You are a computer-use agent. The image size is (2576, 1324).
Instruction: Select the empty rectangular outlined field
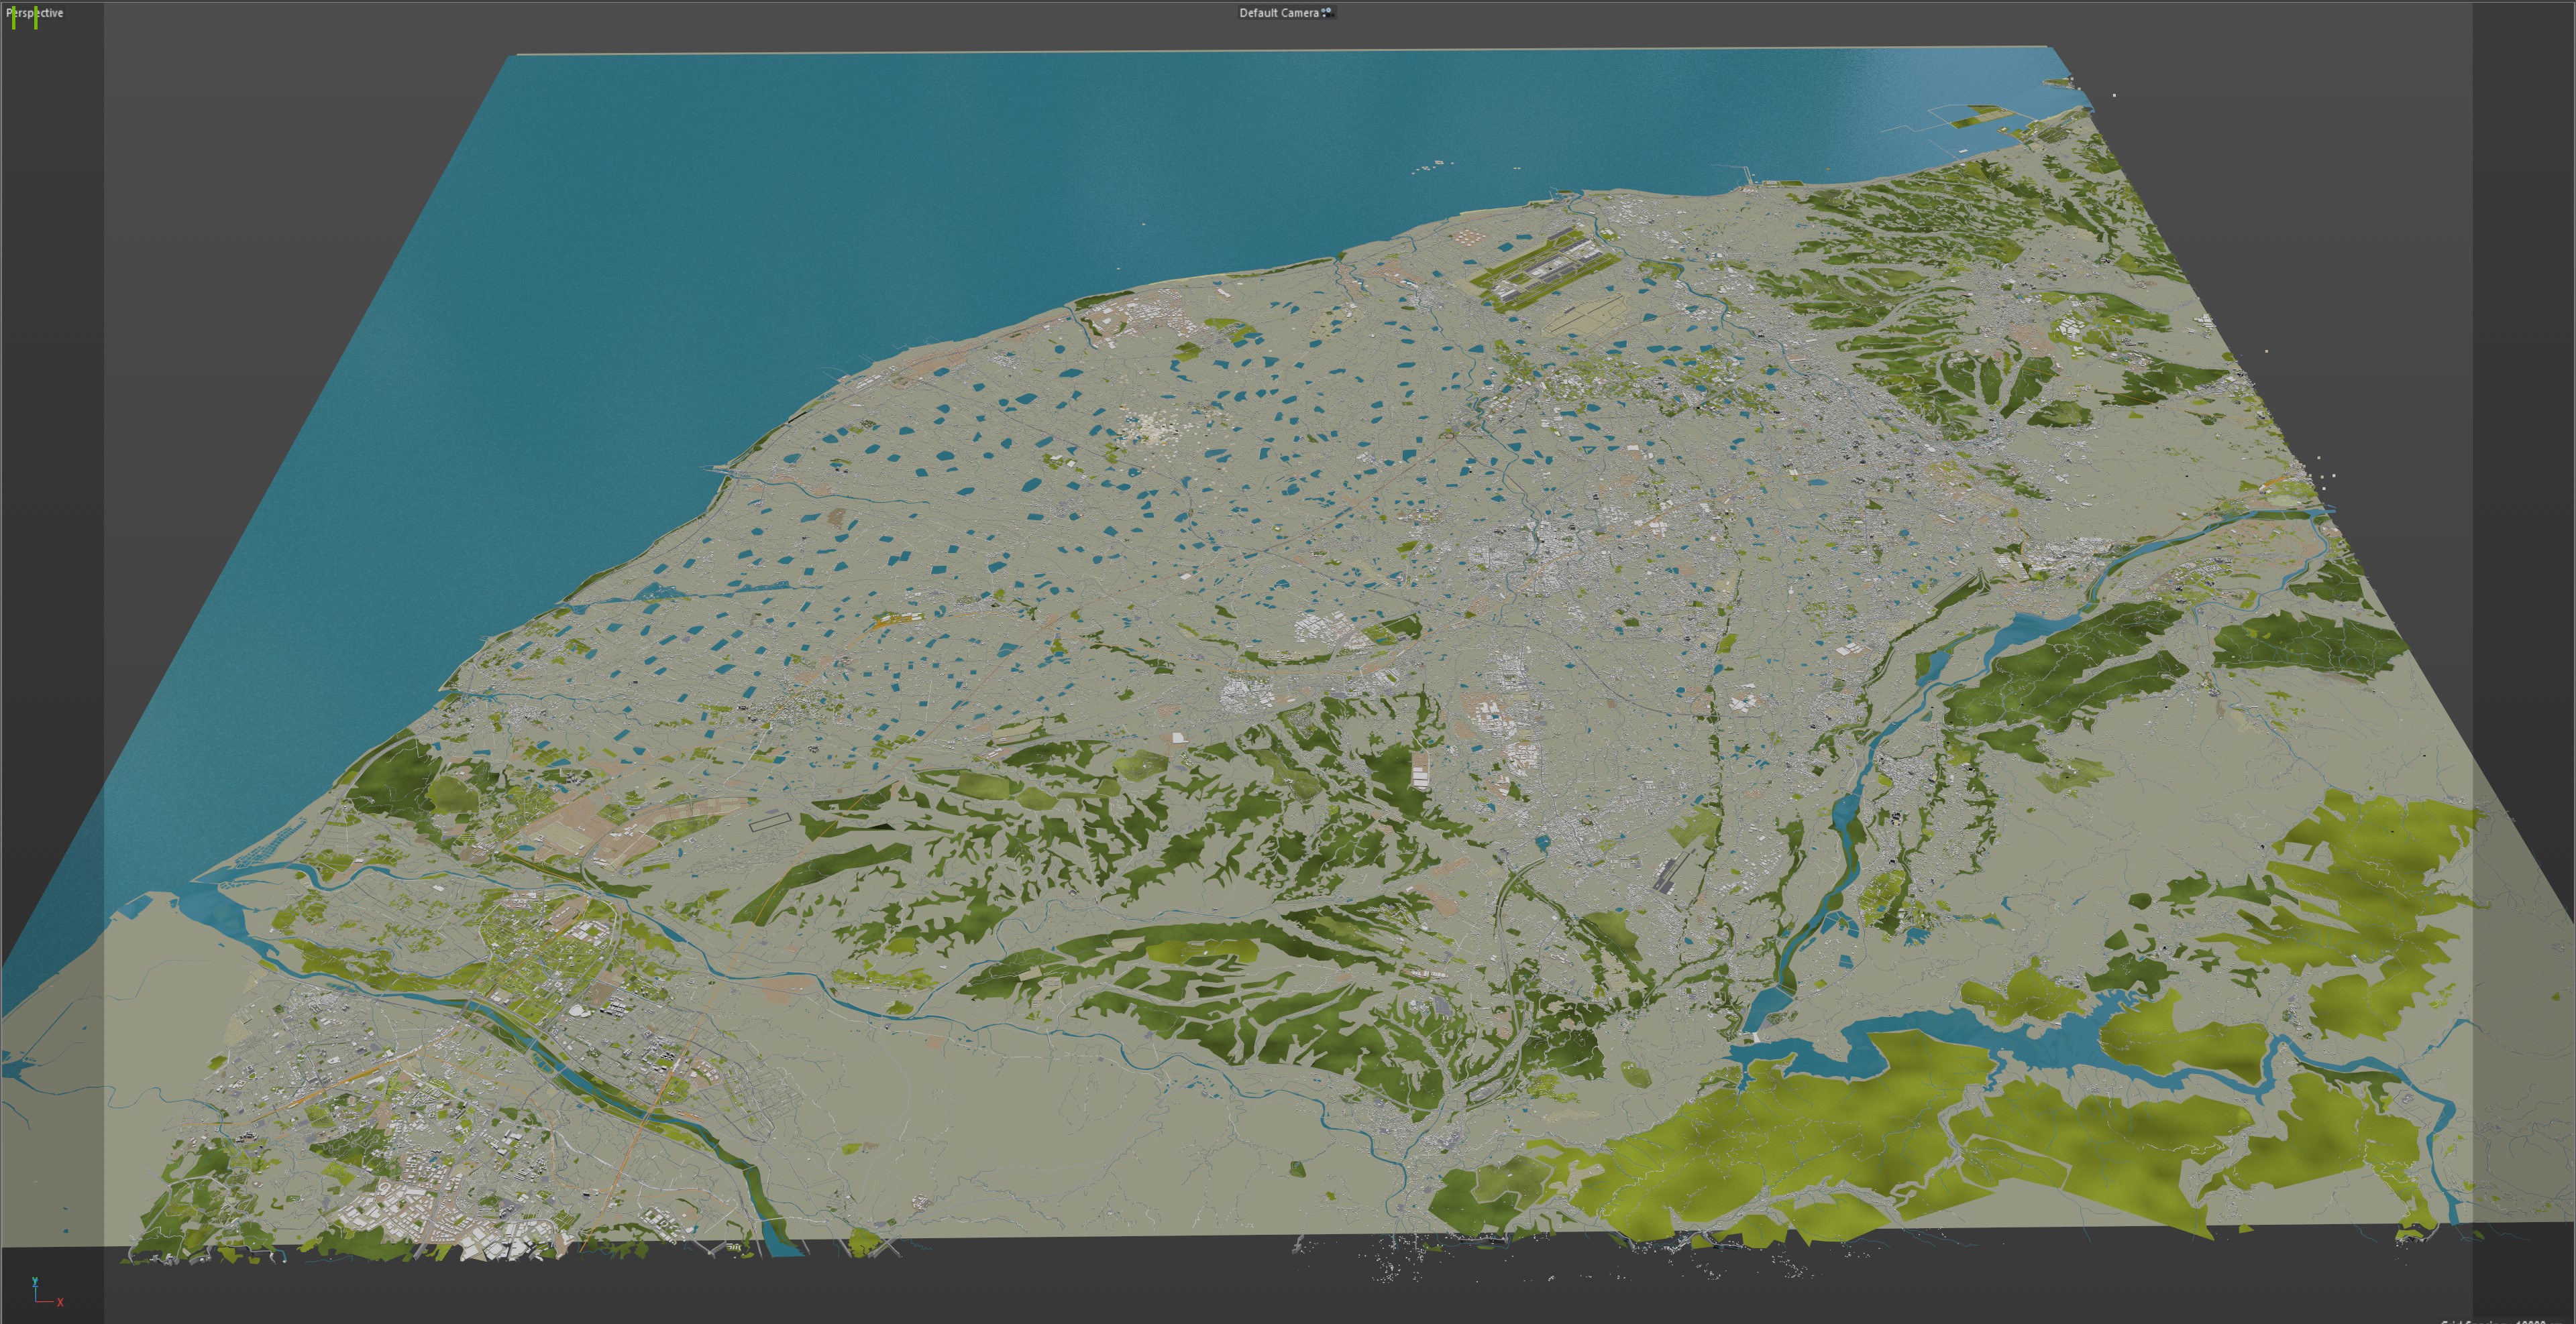pyautogui.click(x=770, y=823)
